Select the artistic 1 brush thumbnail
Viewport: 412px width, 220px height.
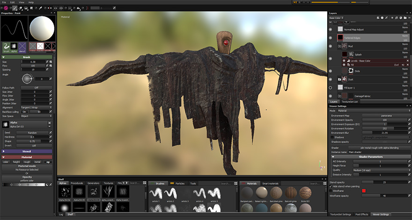pyautogui.click(x=156, y=194)
